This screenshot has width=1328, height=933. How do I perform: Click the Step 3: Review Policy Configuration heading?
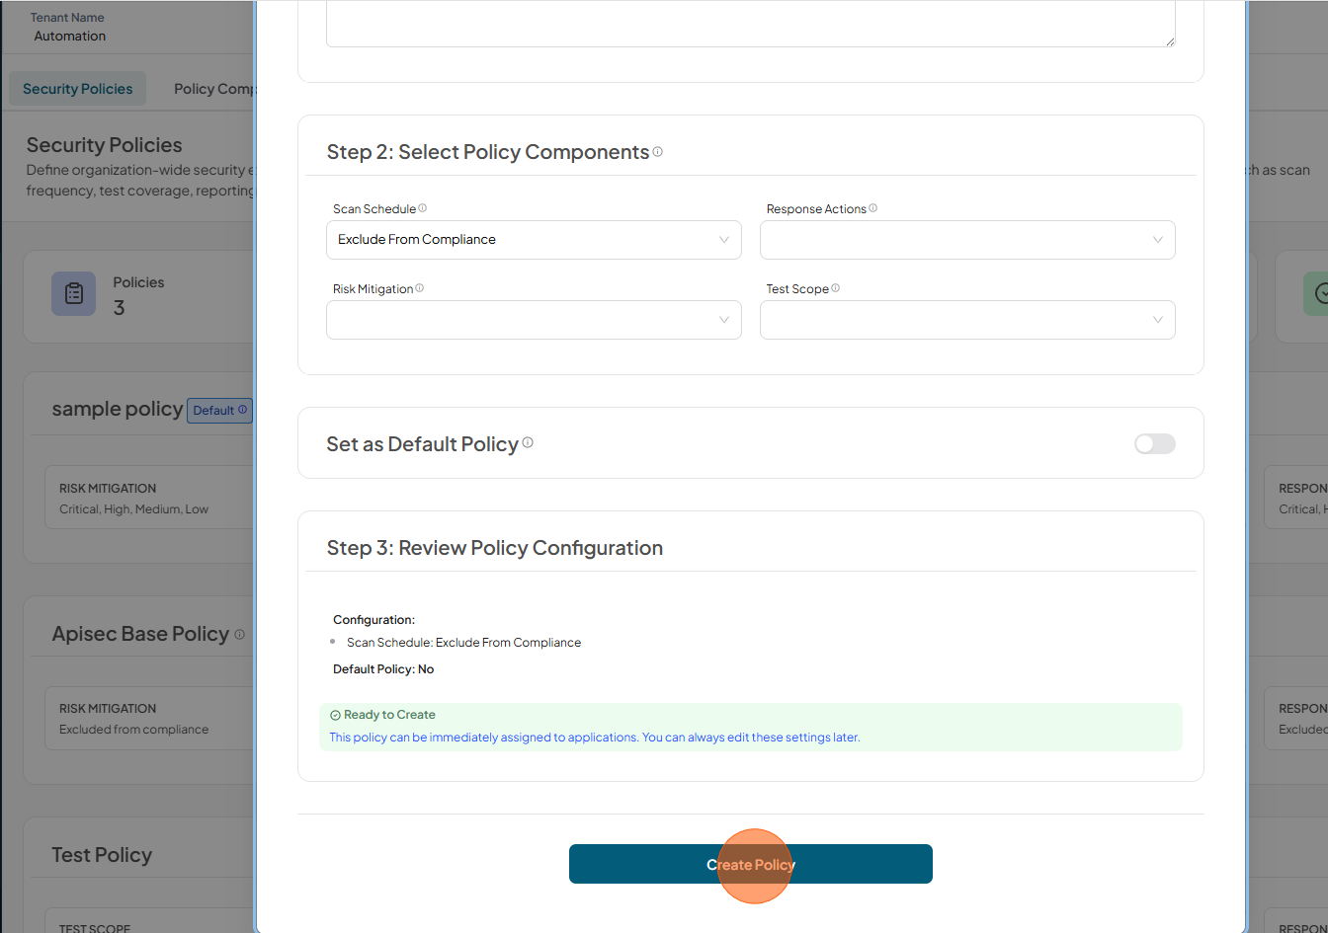(x=494, y=548)
